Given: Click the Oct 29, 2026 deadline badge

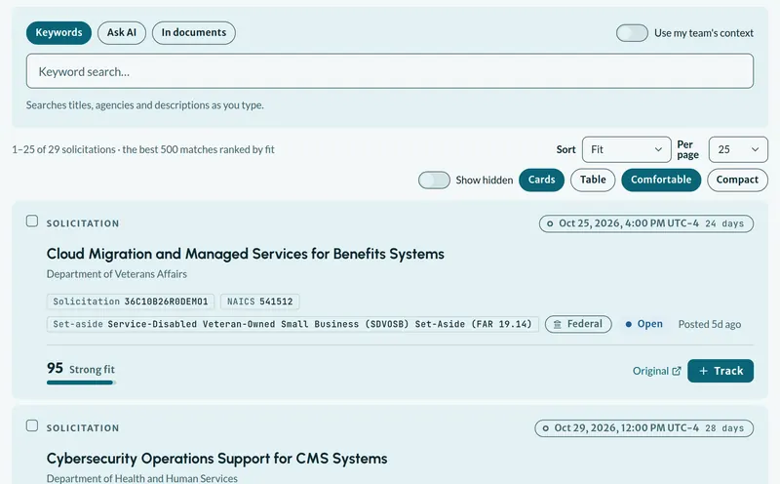Looking at the screenshot, I should (644, 428).
